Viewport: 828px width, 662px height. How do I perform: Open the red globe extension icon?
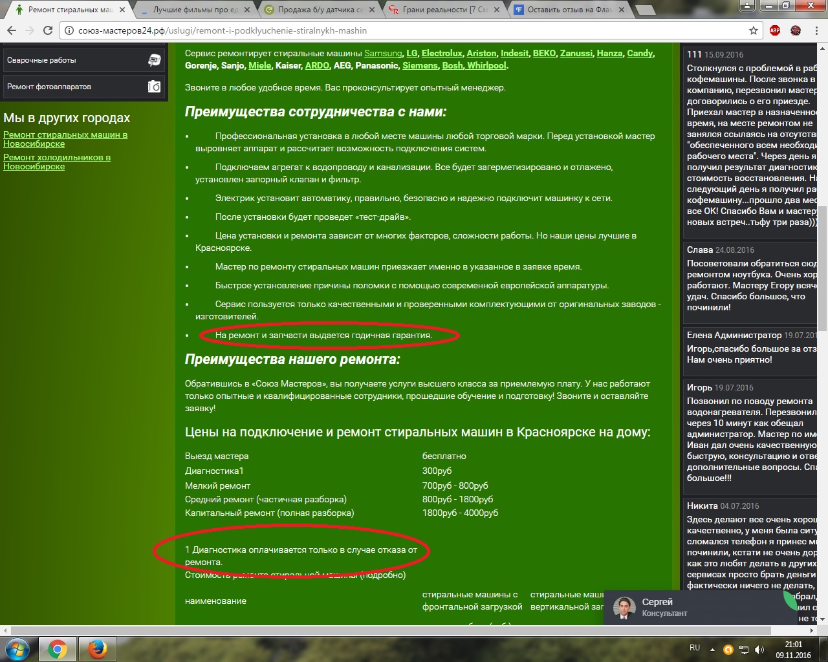point(796,30)
